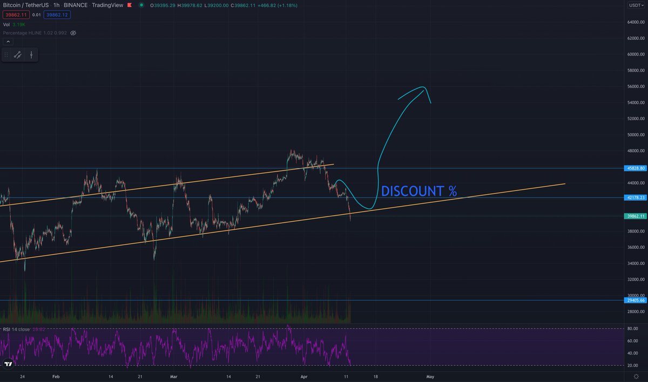The height and width of the screenshot is (382, 648).
Task: Click the 45828.80 horizontal line price label
Action: coord(634,168)
